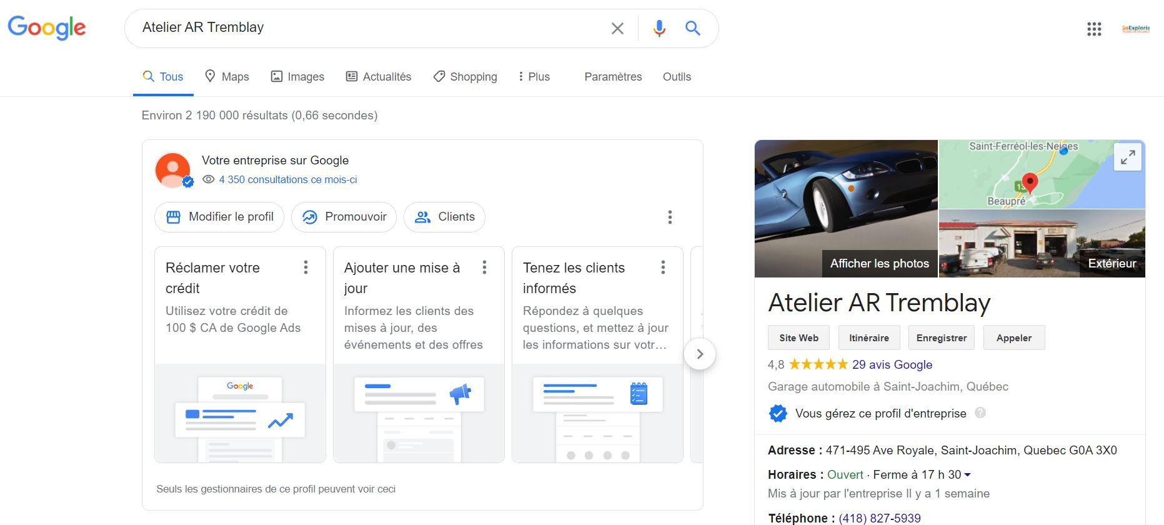
Task: Open more options for business panel
Action: pyautogui.click(x=670, y=217)
